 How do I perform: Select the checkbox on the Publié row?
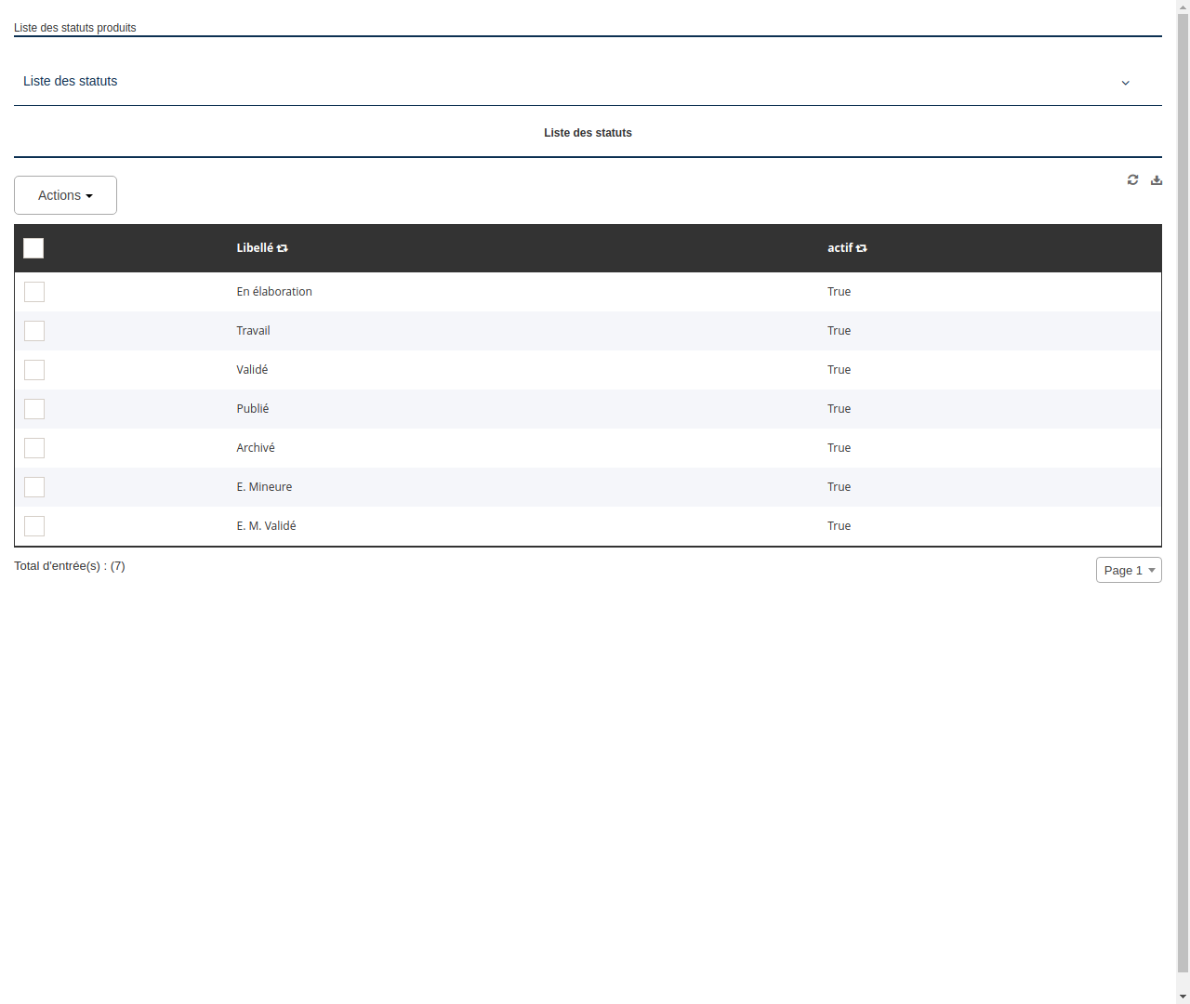pos(34,409)
